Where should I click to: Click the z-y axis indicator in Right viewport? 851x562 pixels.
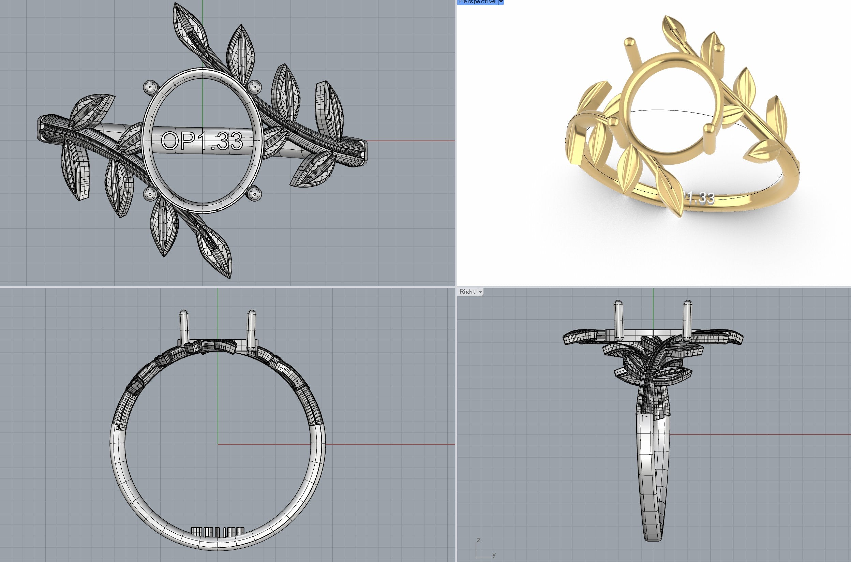(486, 548)
